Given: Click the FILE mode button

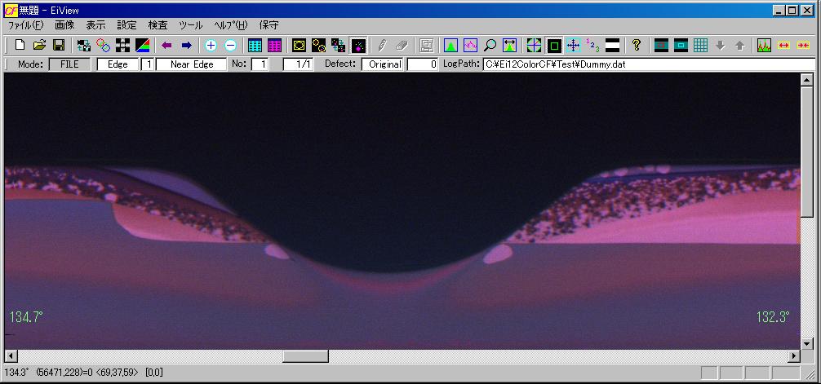Looking at the screenshot, I should point(69,64).
